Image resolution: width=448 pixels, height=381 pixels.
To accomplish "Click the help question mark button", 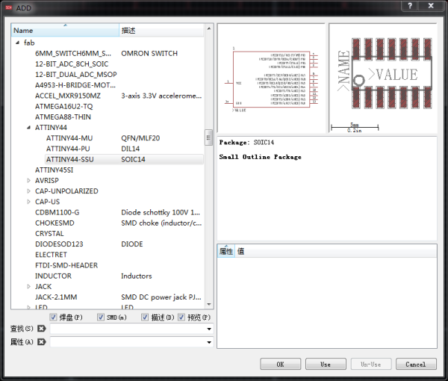I will [410, 5].
